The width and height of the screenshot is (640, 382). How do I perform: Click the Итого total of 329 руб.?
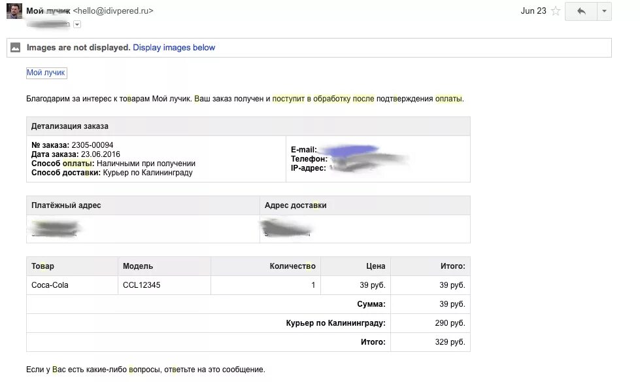pyautogui.click(x=449, y=341)
